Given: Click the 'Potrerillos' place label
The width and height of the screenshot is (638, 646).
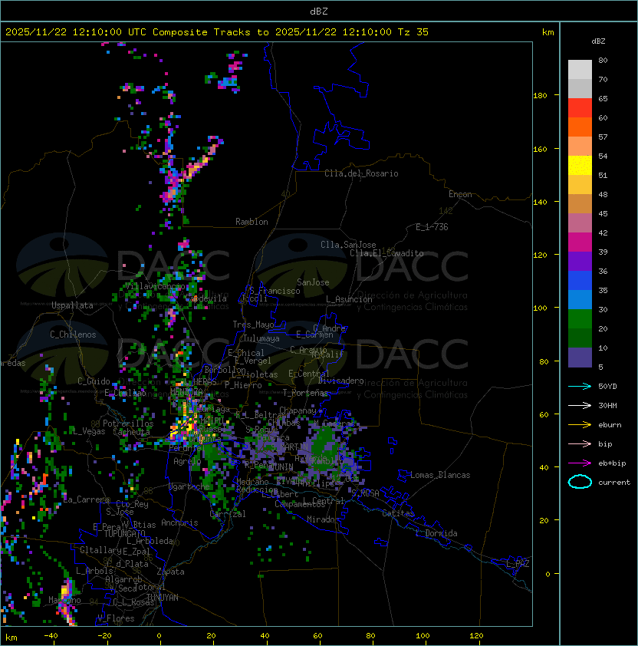Looking at the screenshot, I should click(x=128, y=424).
